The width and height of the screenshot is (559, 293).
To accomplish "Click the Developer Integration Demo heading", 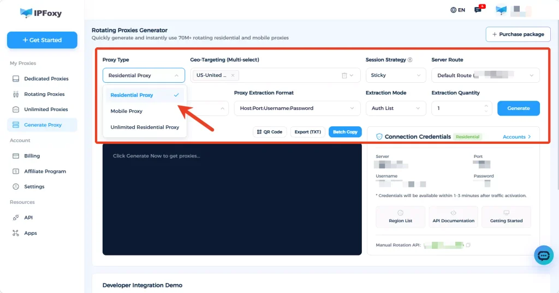I will click(x=142, y=285).
